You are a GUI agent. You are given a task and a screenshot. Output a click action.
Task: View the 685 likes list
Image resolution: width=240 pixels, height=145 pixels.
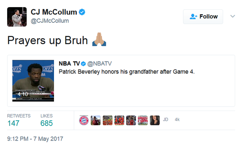pos(46,120)
